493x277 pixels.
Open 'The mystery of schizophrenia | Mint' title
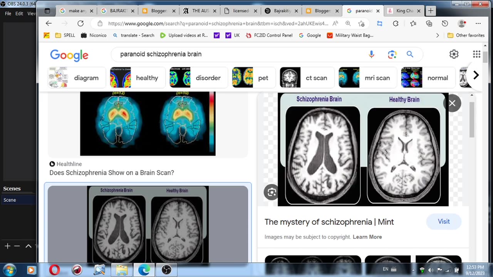(329, 222)
